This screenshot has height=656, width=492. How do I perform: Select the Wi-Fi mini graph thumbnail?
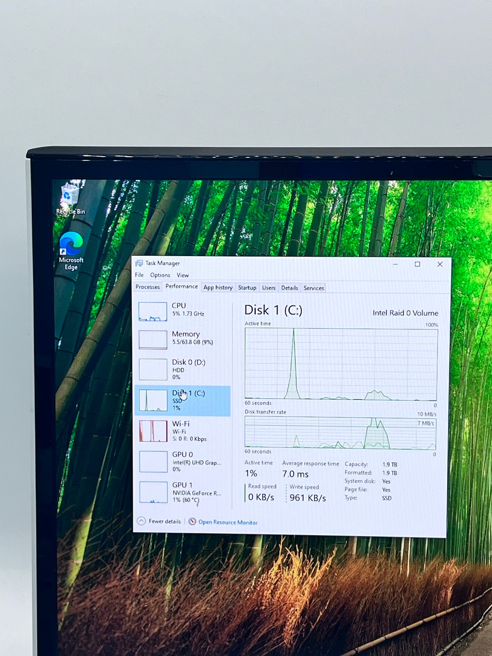pyautogui.click(x=153, y=431)
